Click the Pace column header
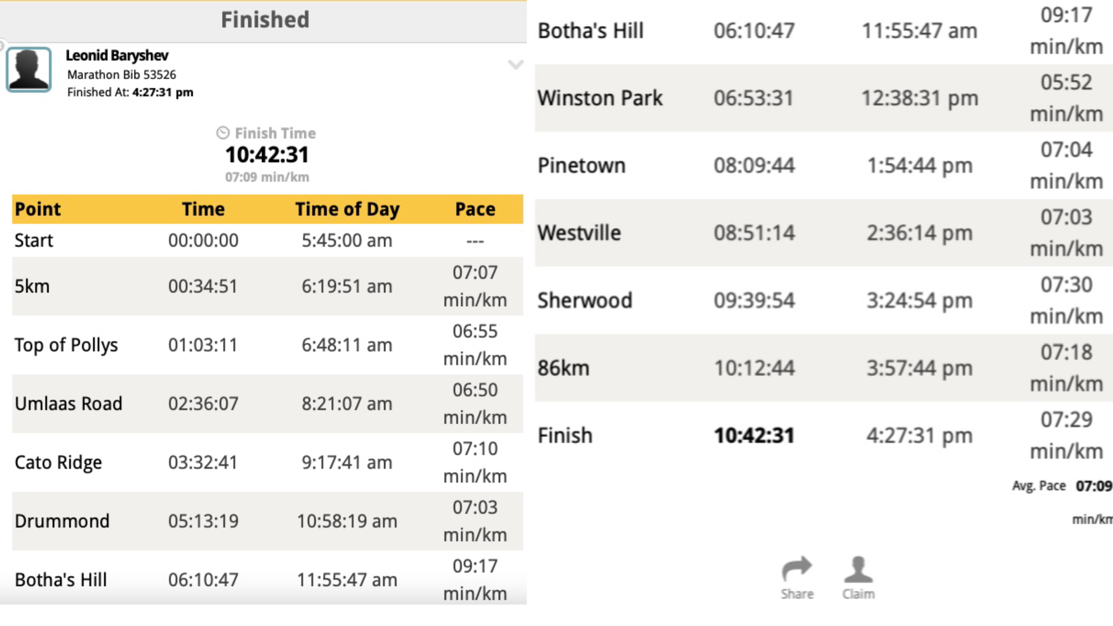The image size is (1113, 626). [x=475, y=209]
